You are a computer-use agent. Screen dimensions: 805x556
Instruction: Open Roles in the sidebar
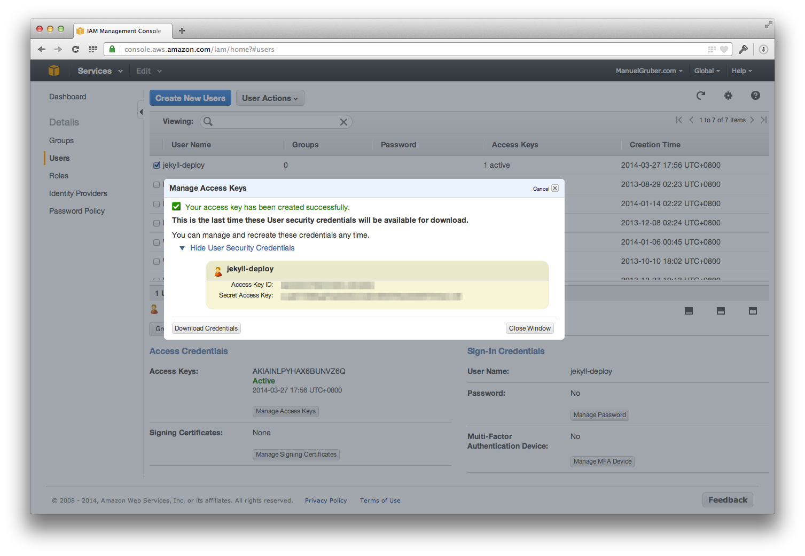tap(59, 176)
